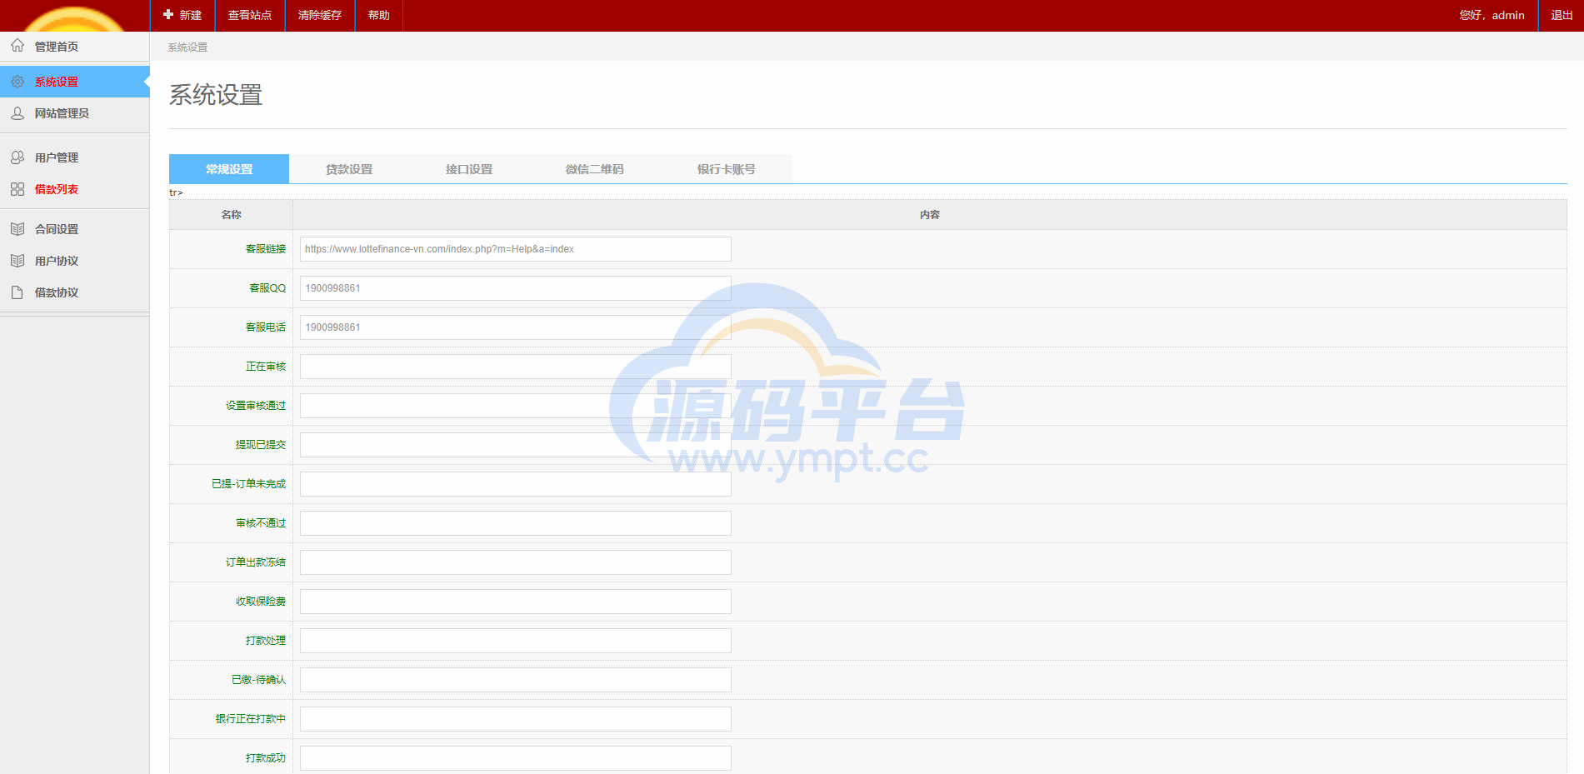The width and height of the screenshot is (1584, 774).
Task: Focus the 打款处理 input field
Action: [516, 641]
